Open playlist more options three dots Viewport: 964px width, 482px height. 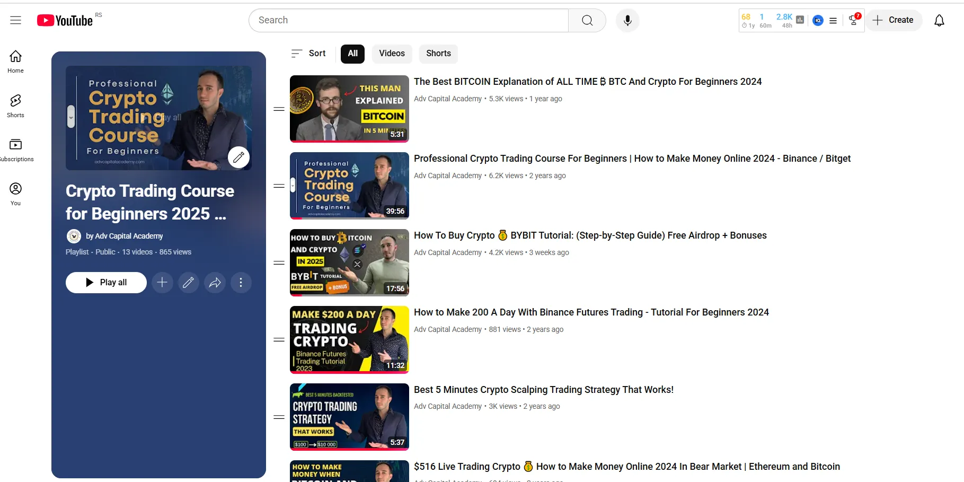coord(241,283)
